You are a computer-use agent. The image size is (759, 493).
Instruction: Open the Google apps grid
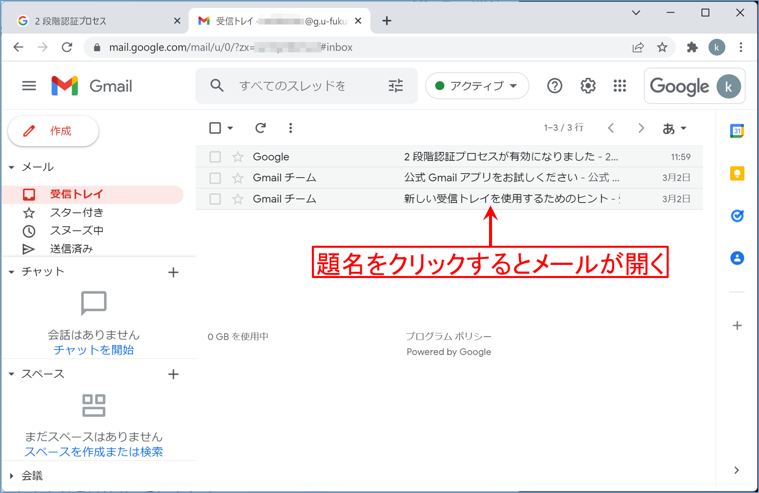[x=620, y=86]
